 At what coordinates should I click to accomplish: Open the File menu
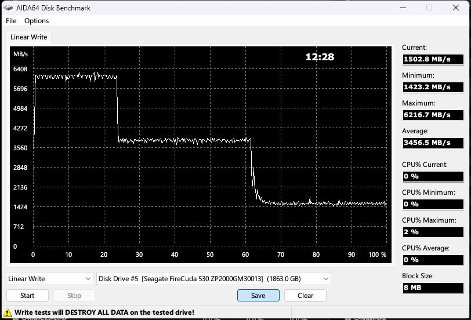(11, 21)
